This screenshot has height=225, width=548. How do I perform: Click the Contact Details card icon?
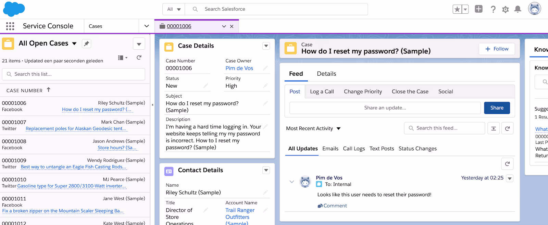pos(169,171)
